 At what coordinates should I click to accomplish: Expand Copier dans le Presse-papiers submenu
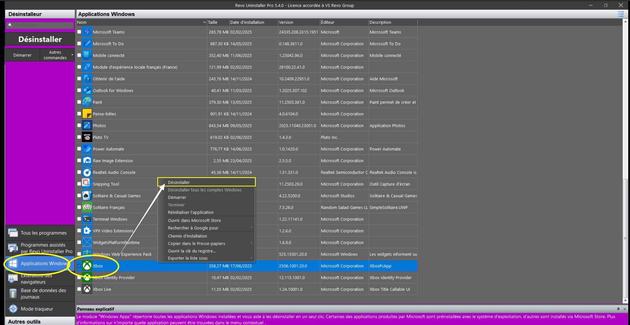pyautogui.click(x=252, y=243)
